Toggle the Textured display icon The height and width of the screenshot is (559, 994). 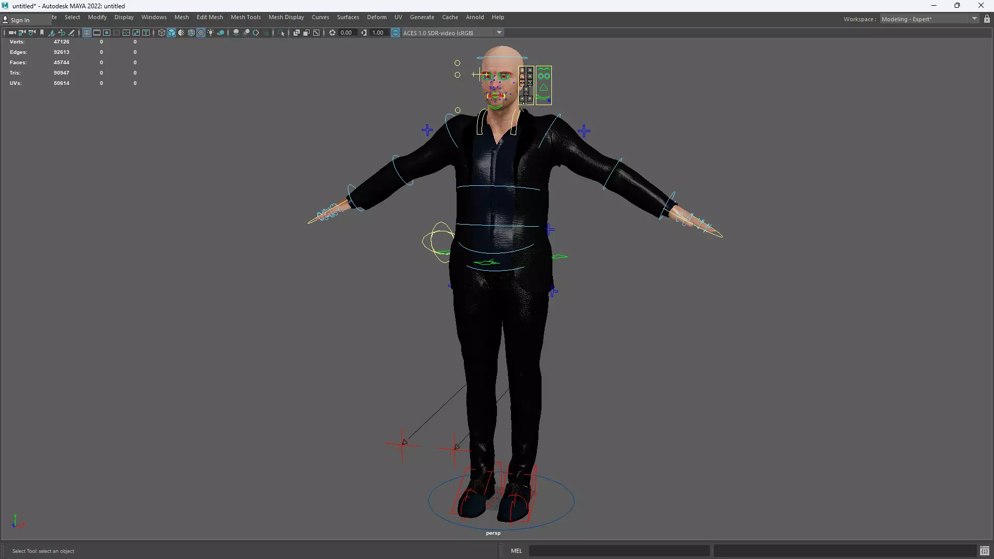tap(201, 33)
